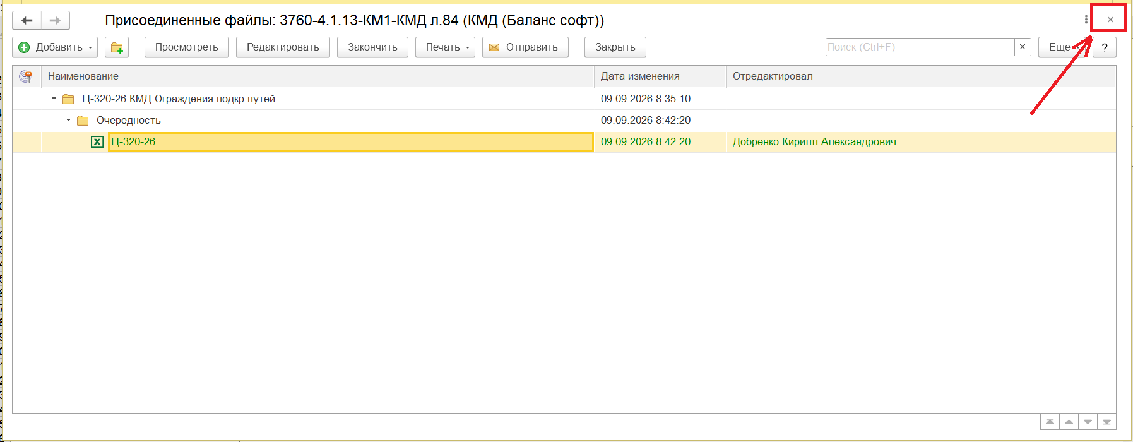Click the create new folder icon

(x=116, y=47)
